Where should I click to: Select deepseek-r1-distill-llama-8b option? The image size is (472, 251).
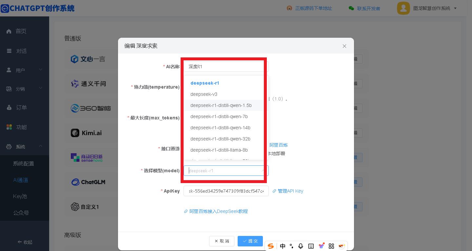click(x=226, y=150)
